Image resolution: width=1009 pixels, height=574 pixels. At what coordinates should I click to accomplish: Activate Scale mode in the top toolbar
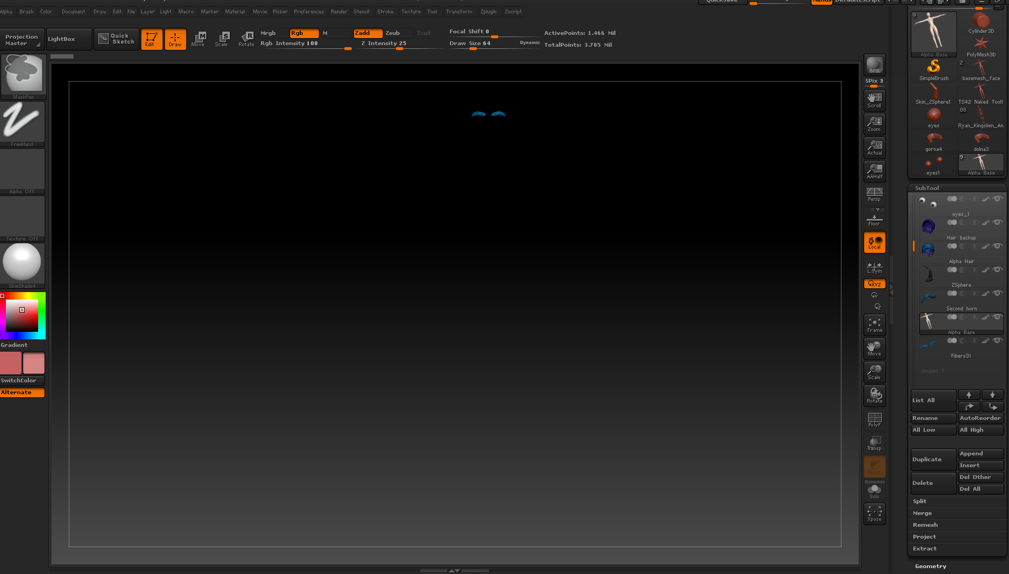[222, 39]
